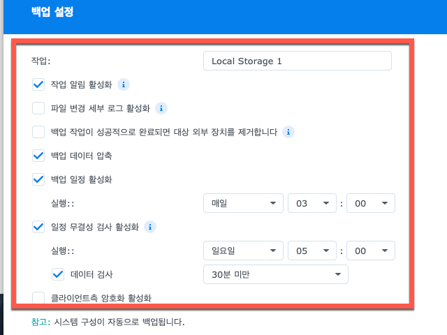Click the 작업 name field containing Local Storage 1
The height and width of the screenshot is (335, 447).
[x=298, y=61]
